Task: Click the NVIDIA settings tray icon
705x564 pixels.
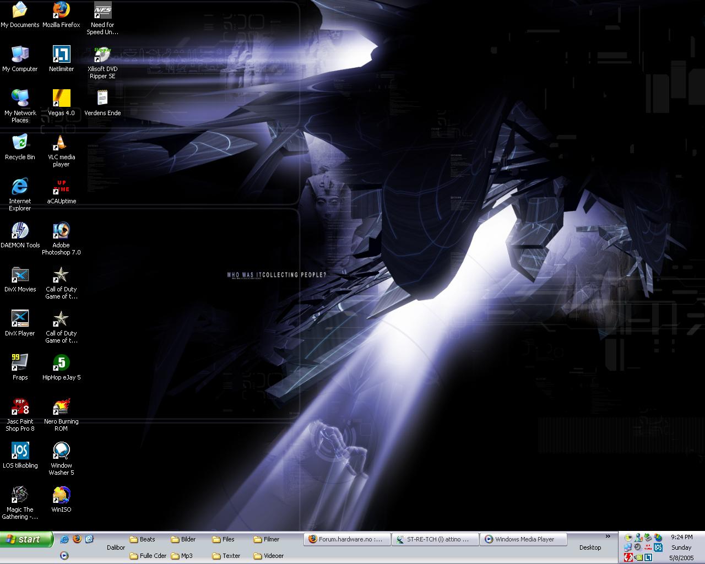Action: click(638, 557)
